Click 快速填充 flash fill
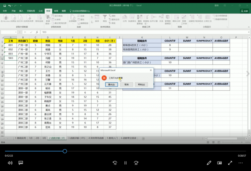251x171 pixels. click(x=132, y=18)
